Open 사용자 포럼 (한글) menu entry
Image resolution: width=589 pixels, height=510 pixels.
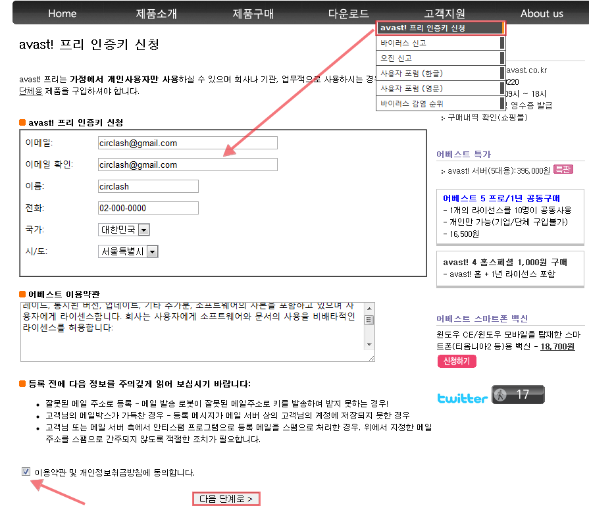click(x=441, y=73)
